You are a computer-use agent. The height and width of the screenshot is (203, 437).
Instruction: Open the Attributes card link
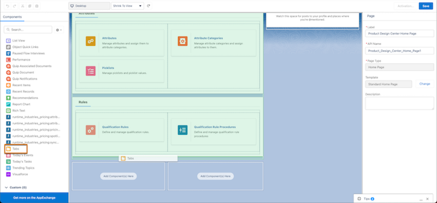point(109,38)
